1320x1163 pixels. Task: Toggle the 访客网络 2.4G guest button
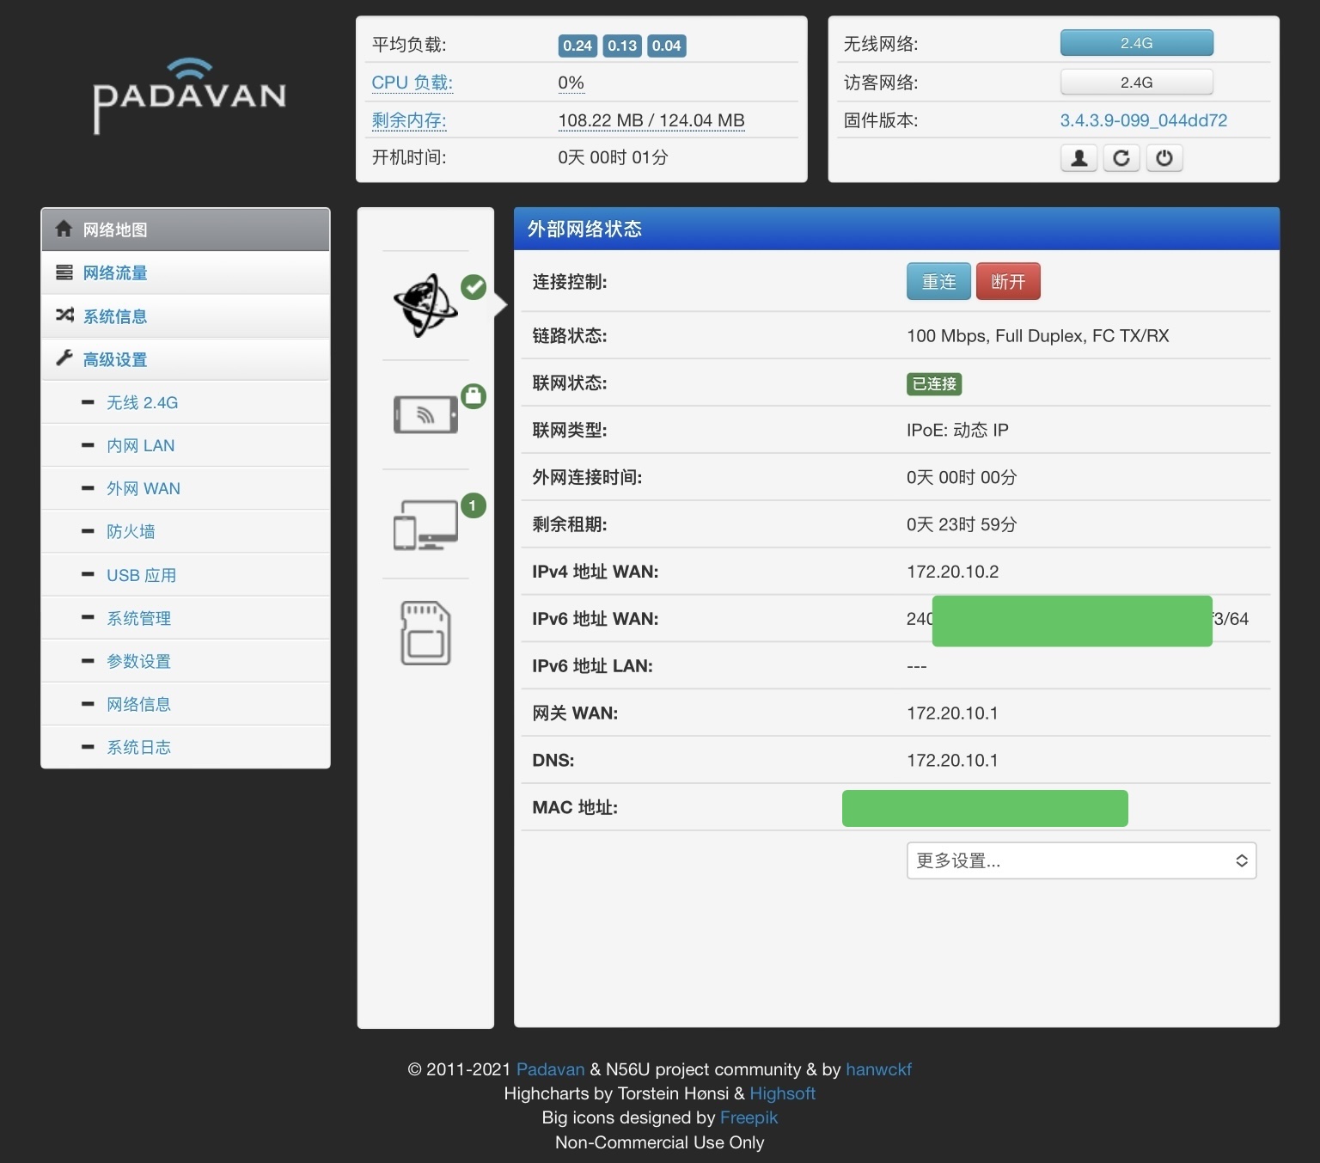point(1136,83)
